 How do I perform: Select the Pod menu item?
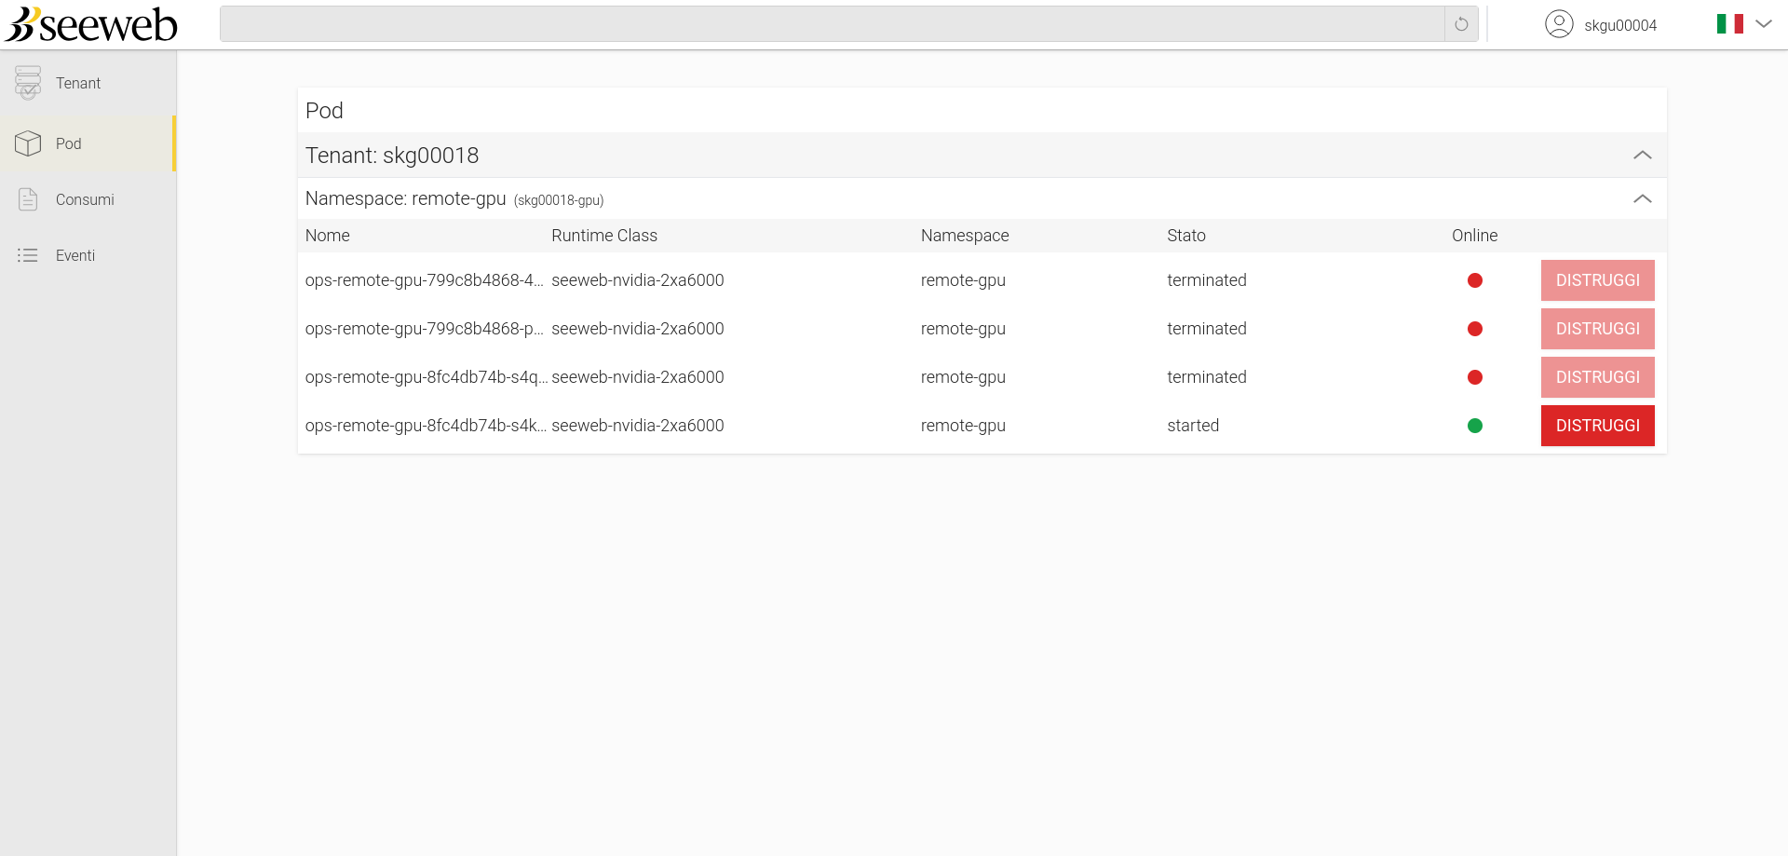point(69,143)
